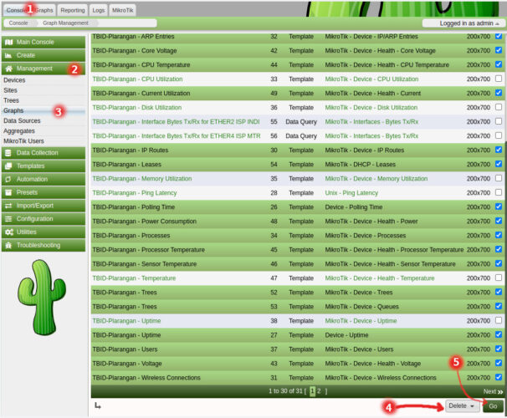Check the TBID-Plarangan CPU Utilization row checkbox

499,79
